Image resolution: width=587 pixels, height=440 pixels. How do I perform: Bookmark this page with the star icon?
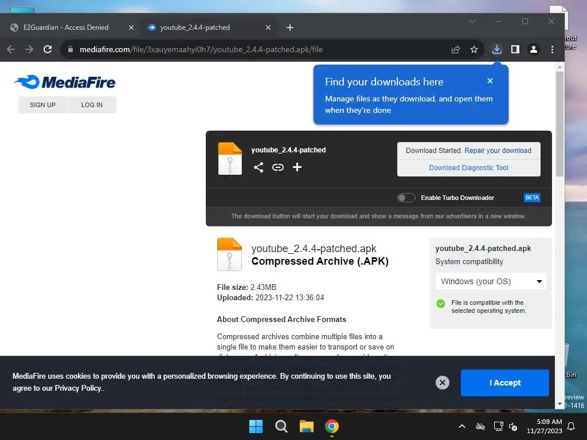point(474,49)
